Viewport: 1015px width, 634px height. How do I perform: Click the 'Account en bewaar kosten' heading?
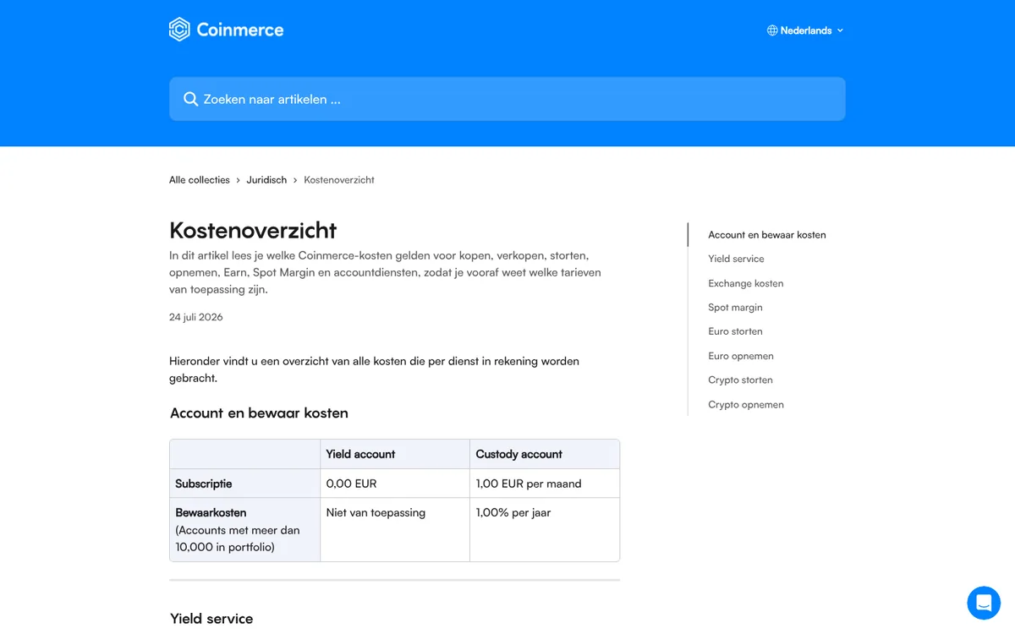tap(259, 413)
